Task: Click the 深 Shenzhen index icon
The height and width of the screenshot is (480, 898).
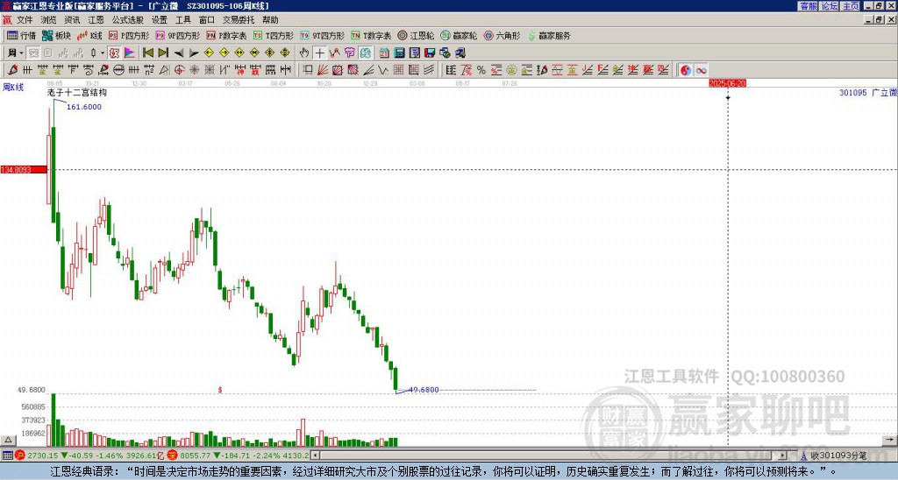Action: 173,455
